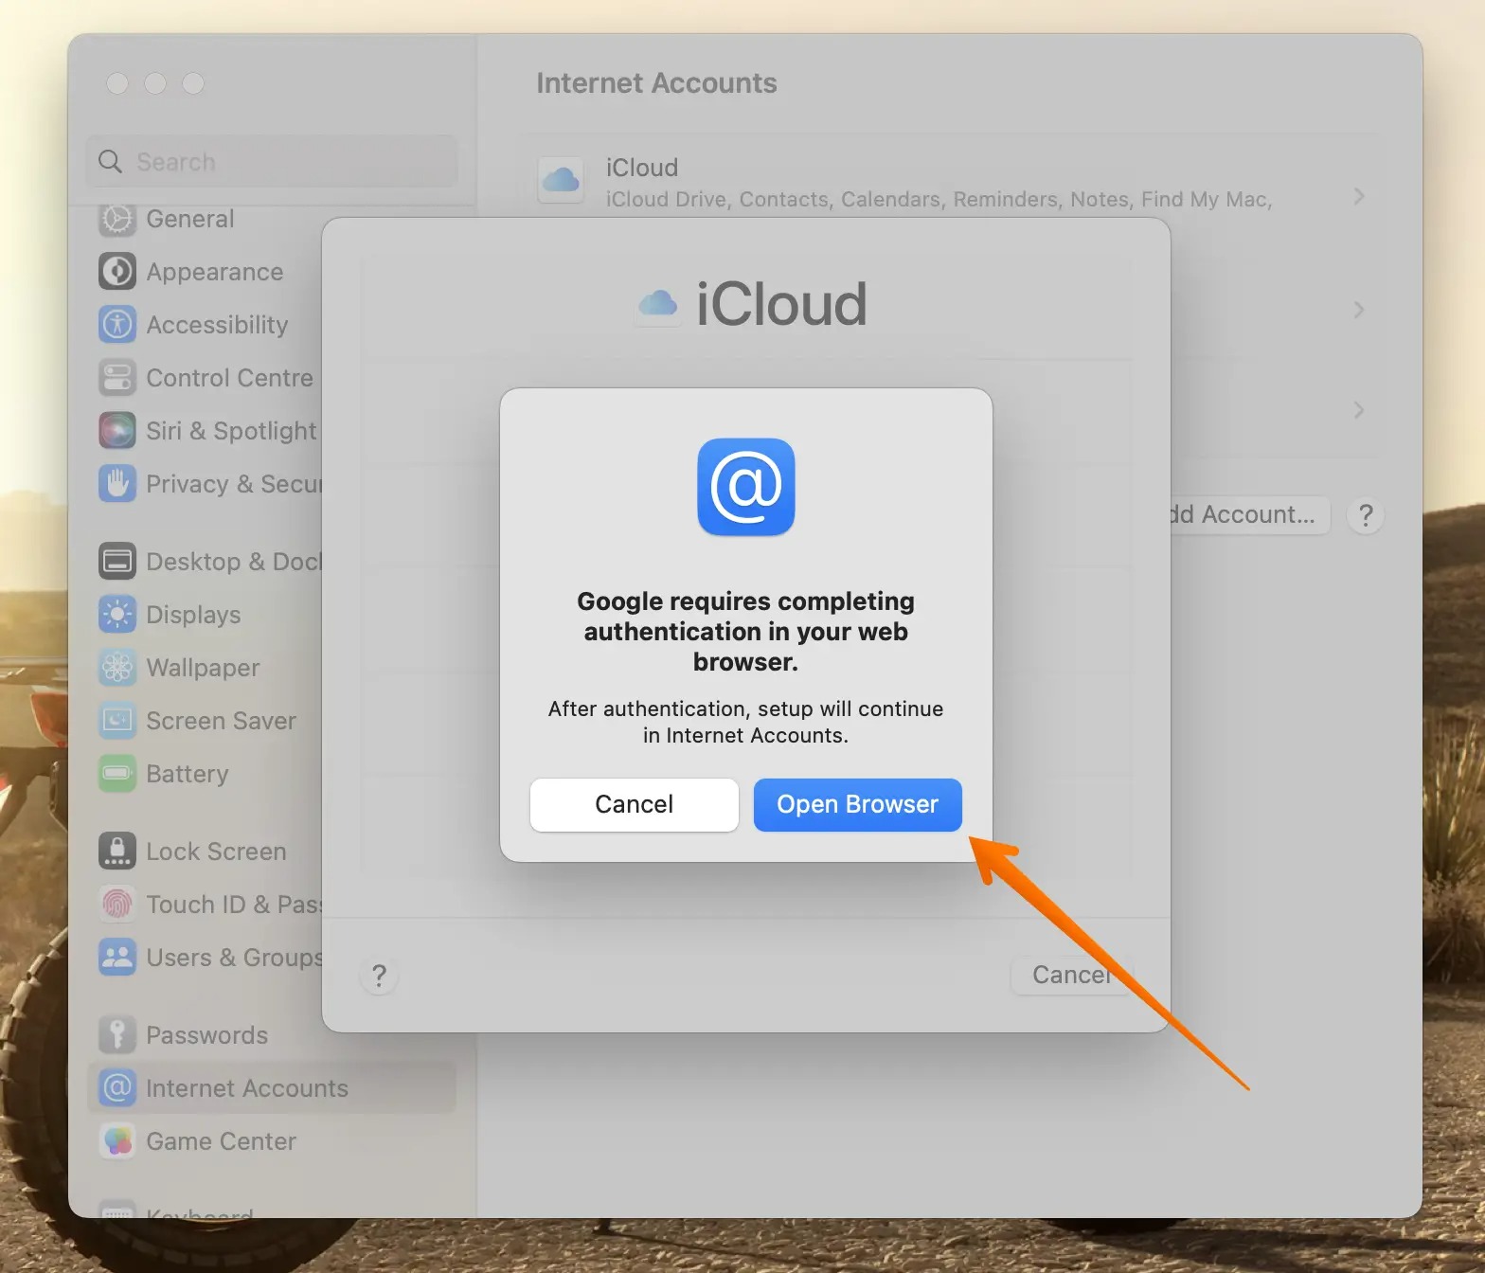
Task: Expand the third account row chevron
Action: click(1359, 410)
